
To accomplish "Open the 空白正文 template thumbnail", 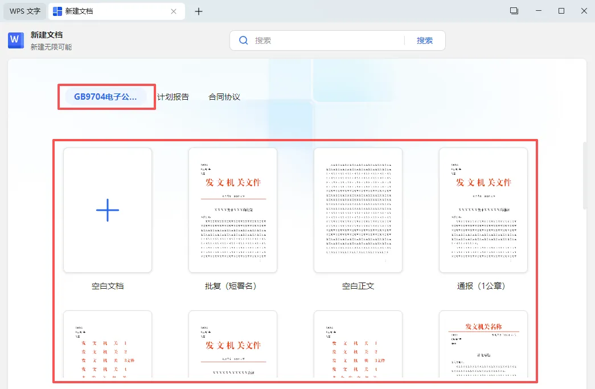I will point(358,210).
